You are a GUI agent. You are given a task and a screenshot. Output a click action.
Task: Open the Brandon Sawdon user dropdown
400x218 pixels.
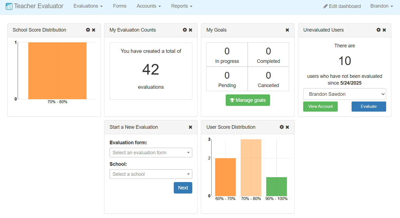click(345, 94)
